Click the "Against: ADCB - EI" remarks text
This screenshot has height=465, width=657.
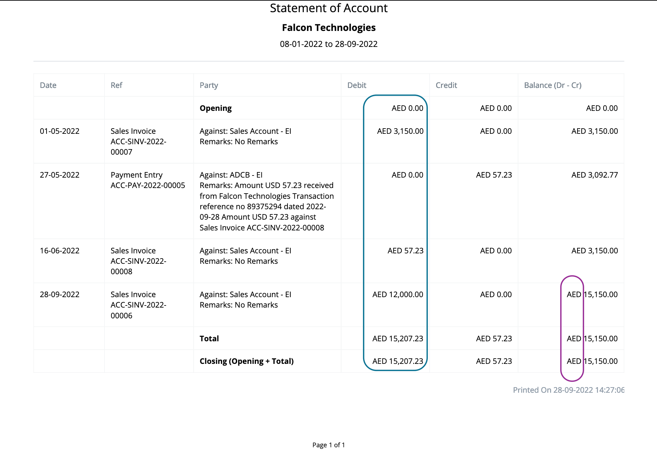tap(231, 175)
